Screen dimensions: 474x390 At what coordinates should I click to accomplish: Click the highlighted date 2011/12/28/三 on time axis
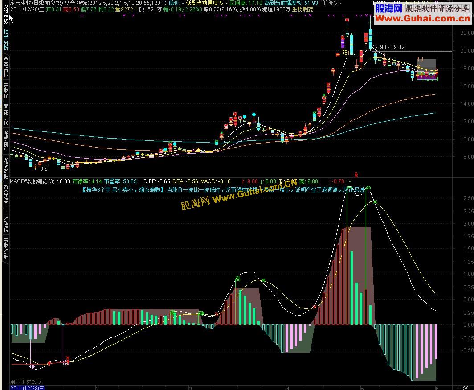27,388
